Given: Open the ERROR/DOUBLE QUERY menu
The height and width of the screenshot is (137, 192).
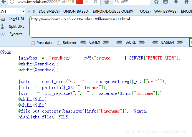Looking at the screenshot, I should coord(113,11).
